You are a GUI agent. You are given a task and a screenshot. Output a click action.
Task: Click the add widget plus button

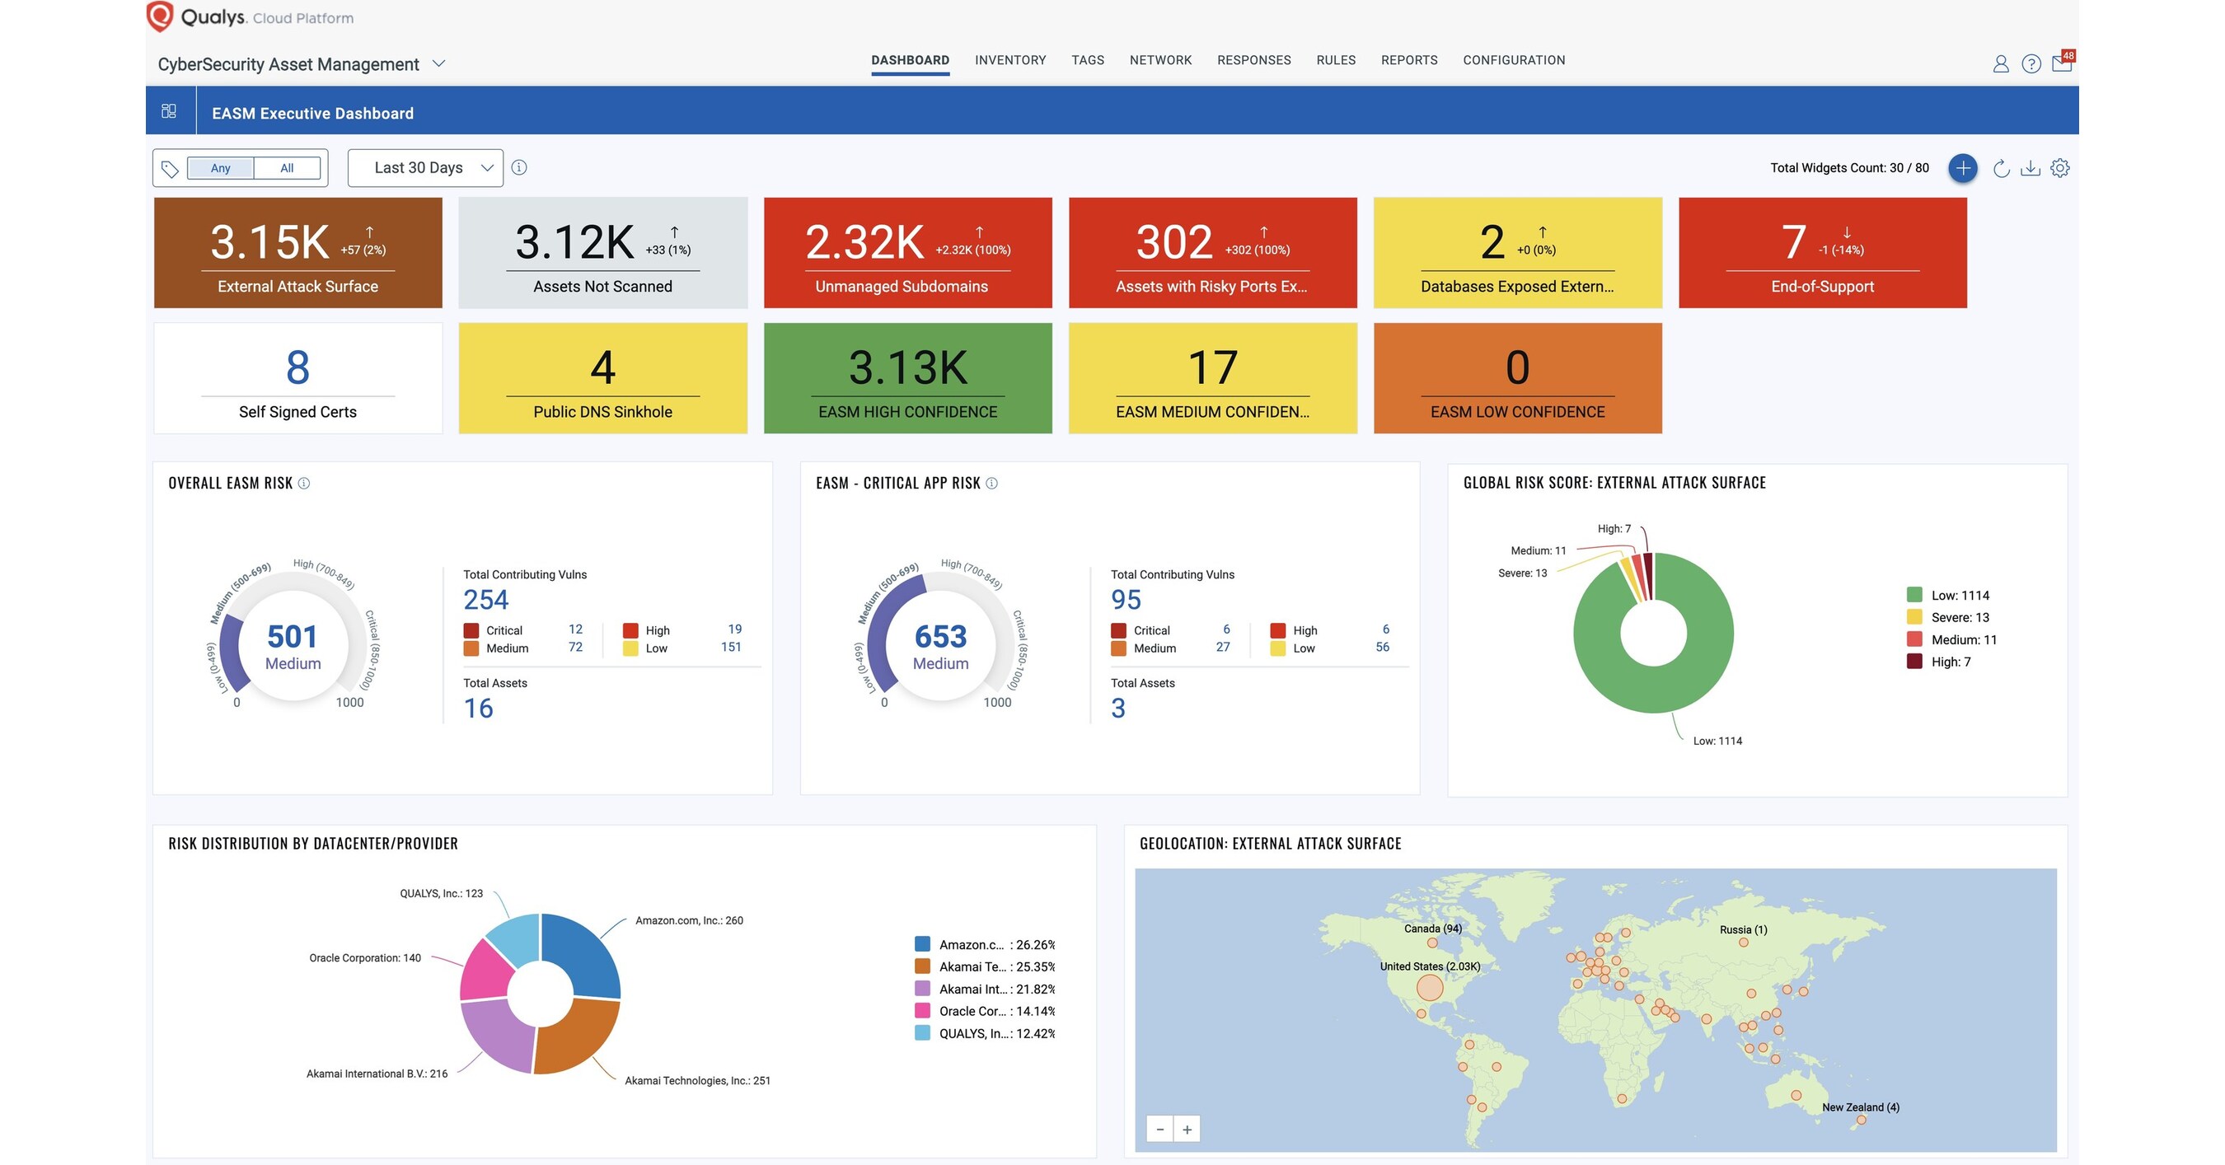pyautogui.click(x=1962, y=167)
